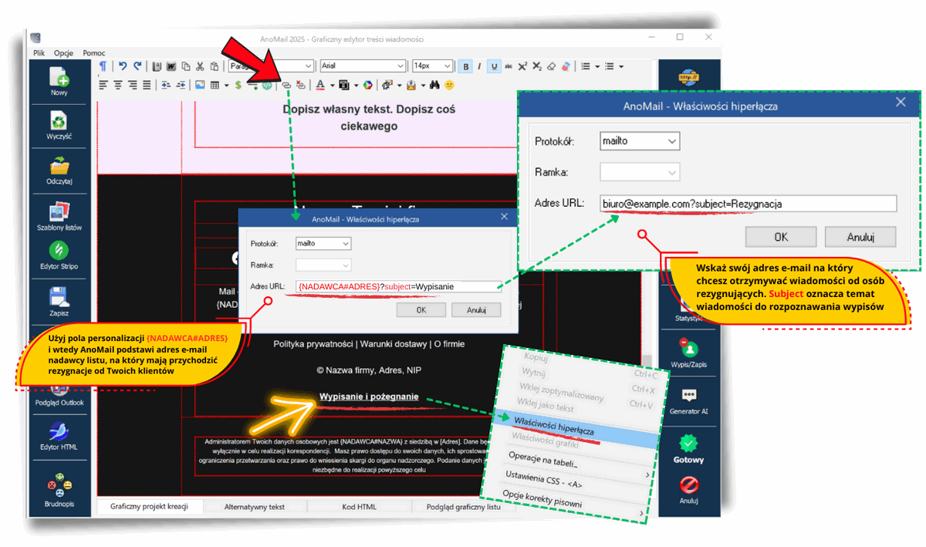Expand the bullet list options arrow
The width and height of the screenshot is (926, 547).
tap(621, 66)
